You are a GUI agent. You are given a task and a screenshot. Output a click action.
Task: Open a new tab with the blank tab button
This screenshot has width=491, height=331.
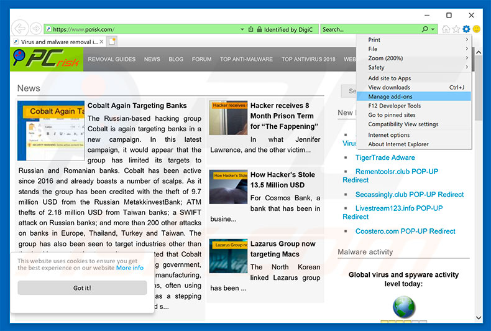coord(112,41)
